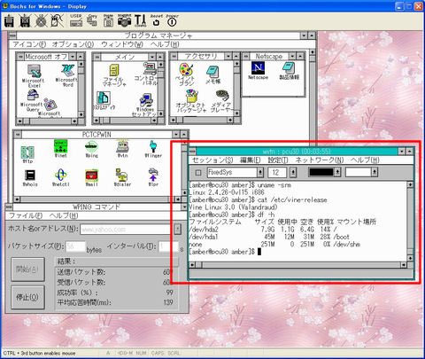The width and height of the screenshot is (425, 359).
Task: Click 停止(O) stop button in WPING
Action: pos(27,297)
